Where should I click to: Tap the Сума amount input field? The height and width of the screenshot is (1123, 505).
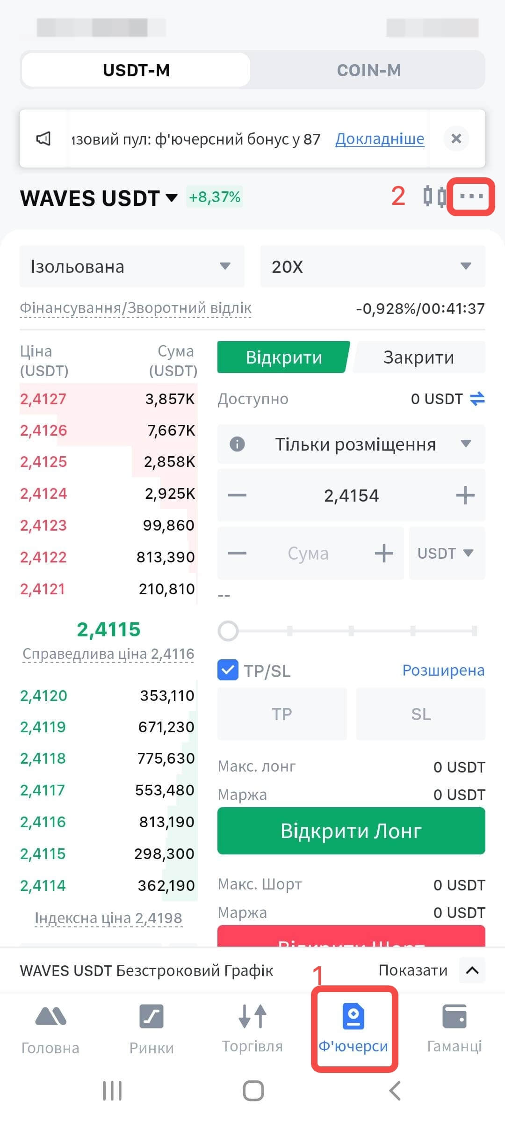308,554
